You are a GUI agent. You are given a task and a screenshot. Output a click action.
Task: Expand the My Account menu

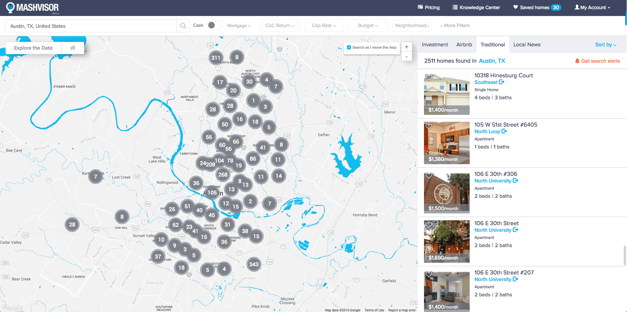pos(592,8)
